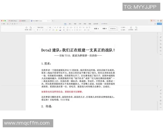Switch to the 审阅 Review ribbon tab

[x=85, y=24]
